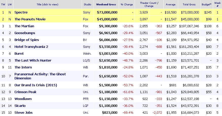Select Spectre weekend gross $73,000,000

[x=107, y=12]
